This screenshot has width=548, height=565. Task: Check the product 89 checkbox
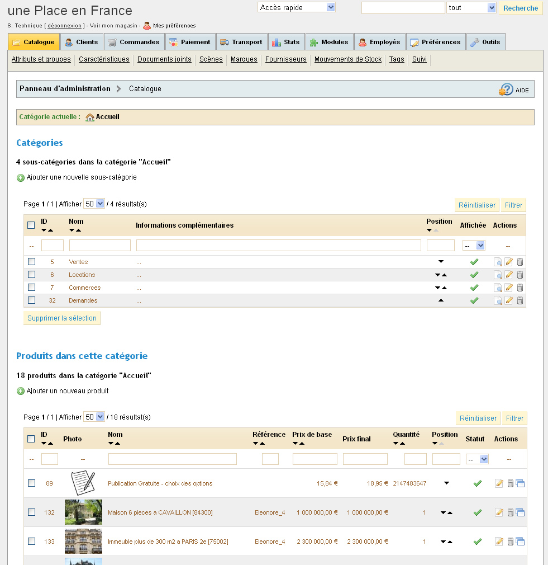pos(32,483)
